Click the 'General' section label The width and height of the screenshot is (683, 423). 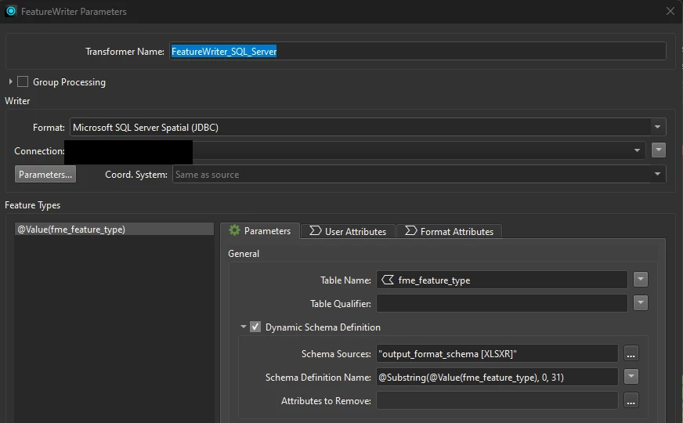(x=244, y=254)
